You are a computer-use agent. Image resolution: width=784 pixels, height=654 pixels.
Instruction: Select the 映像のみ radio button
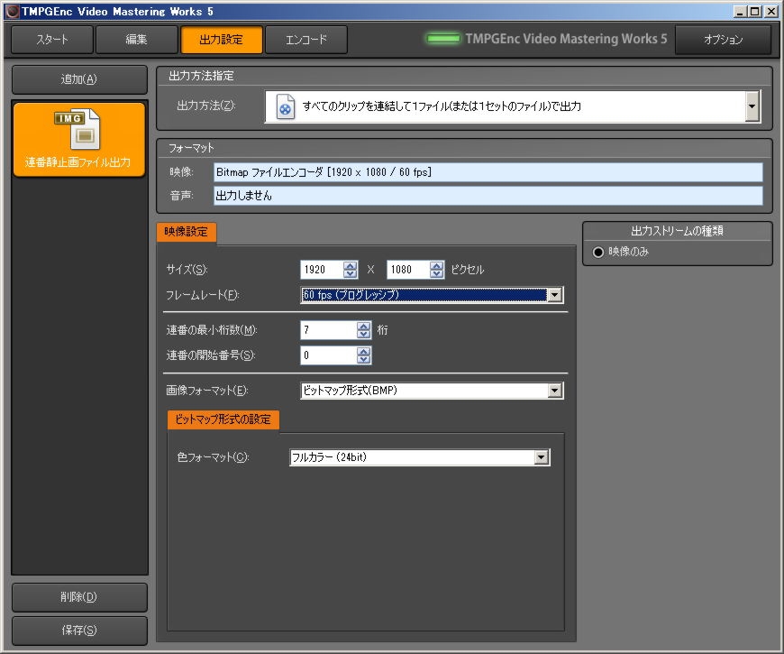(598, 252)
